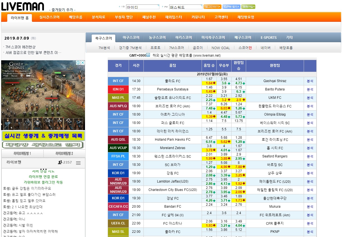The image size is (342, 237).
Task: Focus the 아이디 input field
Action: pos(142,7)
